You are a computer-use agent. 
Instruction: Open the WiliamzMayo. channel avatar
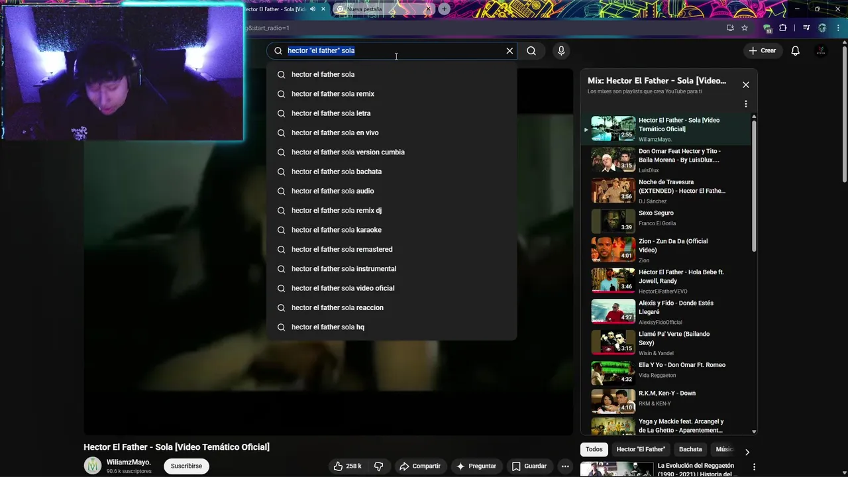coord(93,466)
